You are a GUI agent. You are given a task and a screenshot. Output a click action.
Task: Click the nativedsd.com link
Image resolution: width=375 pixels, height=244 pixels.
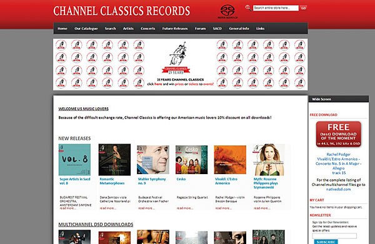(x=338, y=189)
